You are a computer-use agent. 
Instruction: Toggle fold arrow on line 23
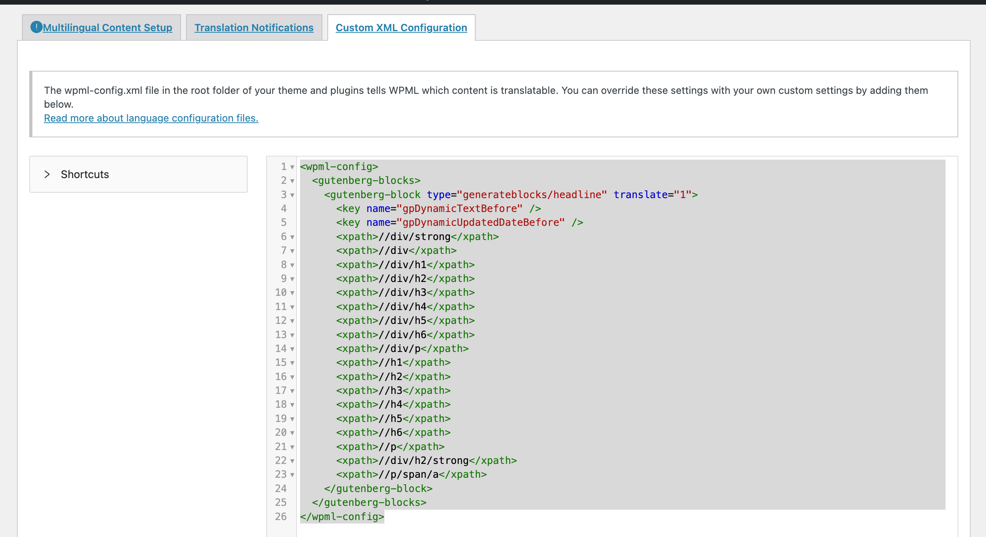292,475
